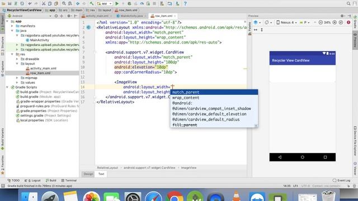Collapse the app module tree node
This screenshot has width=358, height=201.
point(7,21)
